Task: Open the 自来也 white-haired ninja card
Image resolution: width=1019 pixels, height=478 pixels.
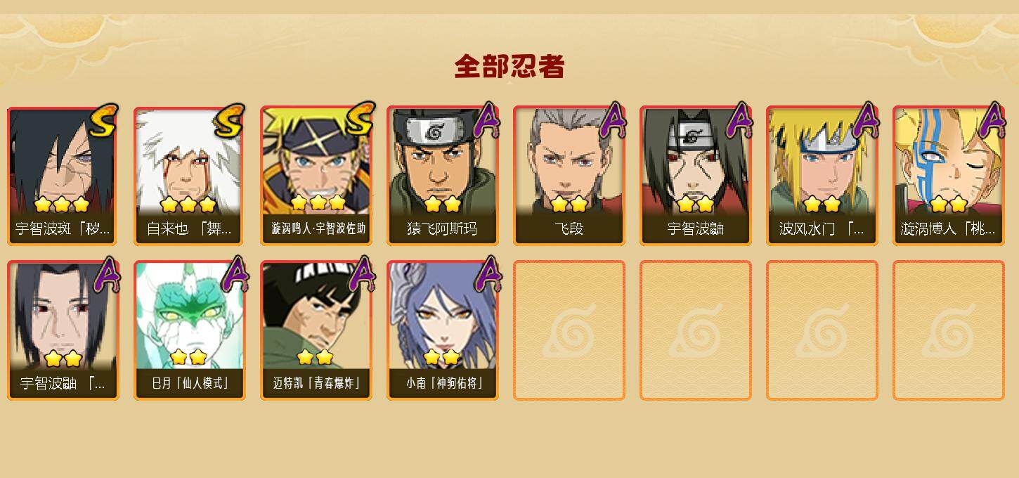Action: (190, 176)
